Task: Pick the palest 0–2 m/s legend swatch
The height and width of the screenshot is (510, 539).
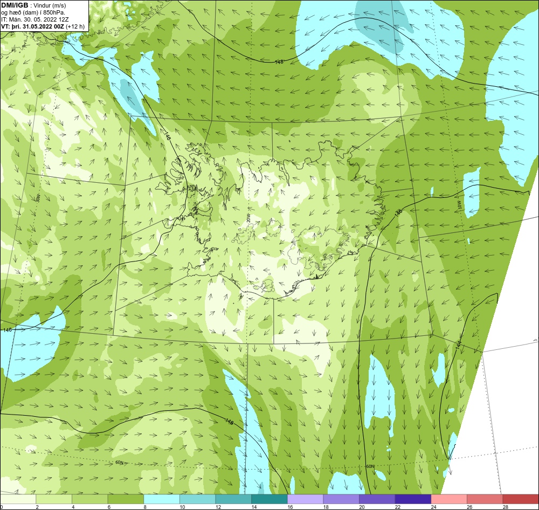Action: pos(18,499)
